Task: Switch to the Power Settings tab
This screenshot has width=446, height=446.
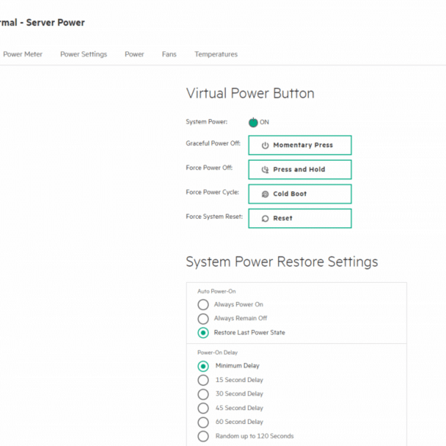Action: click(x=84, y=54)
